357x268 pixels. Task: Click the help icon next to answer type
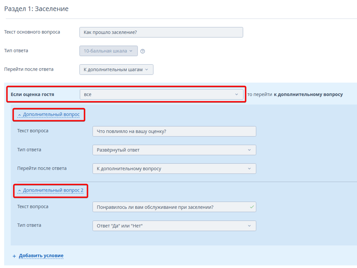(143, 51)
